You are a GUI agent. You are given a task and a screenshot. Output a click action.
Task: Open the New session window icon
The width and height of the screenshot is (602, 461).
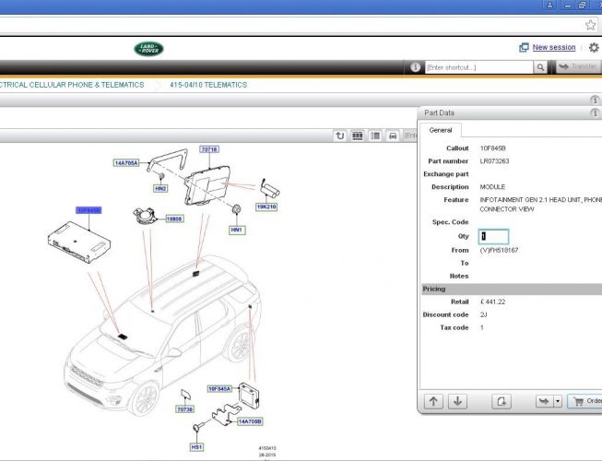click(524, 48)
